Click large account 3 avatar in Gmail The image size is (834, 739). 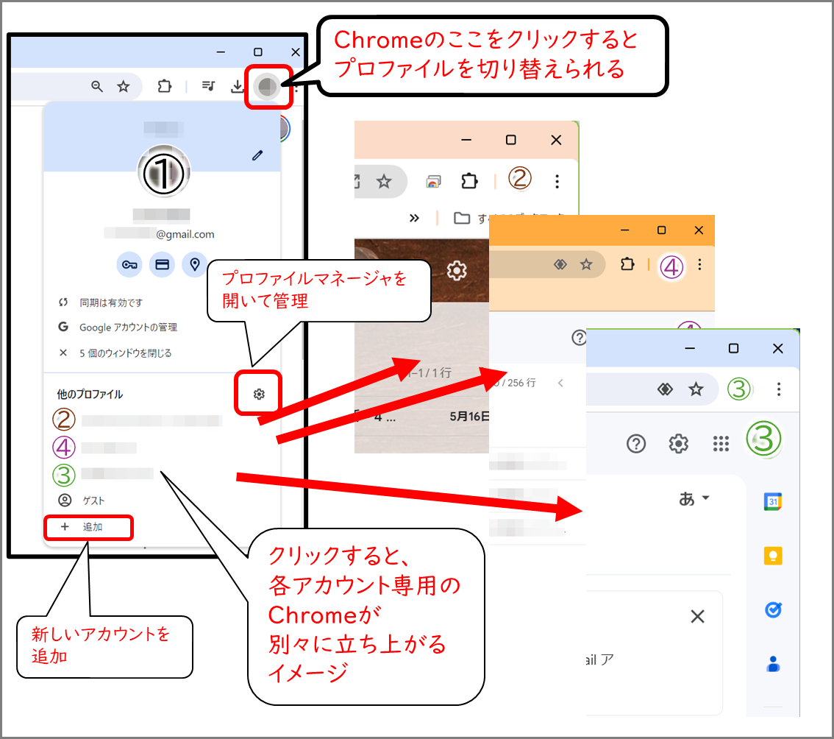click(764, 439)
